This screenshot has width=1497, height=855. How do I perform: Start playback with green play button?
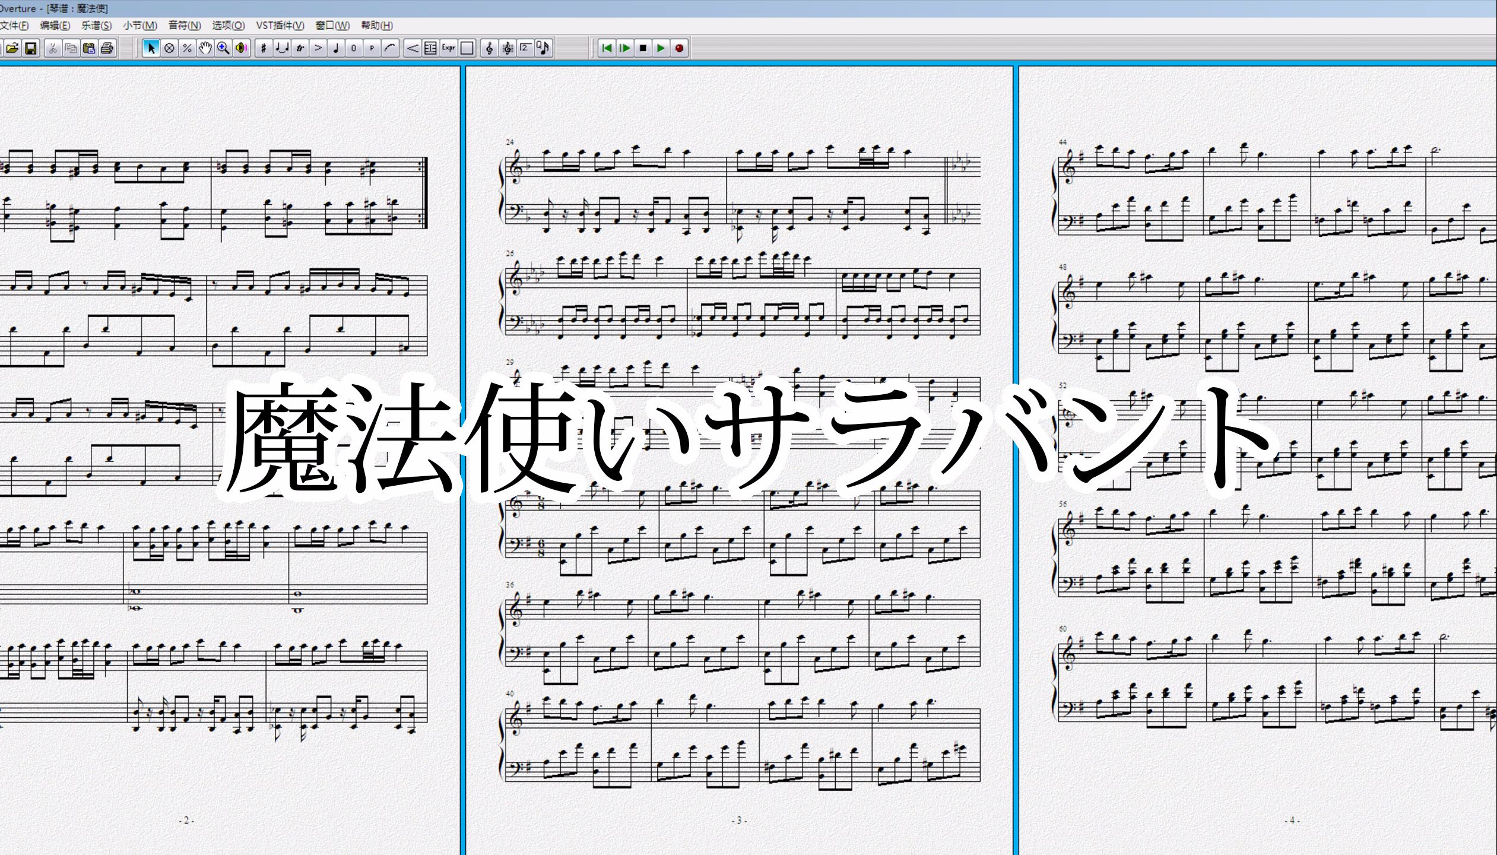[661, 48]
